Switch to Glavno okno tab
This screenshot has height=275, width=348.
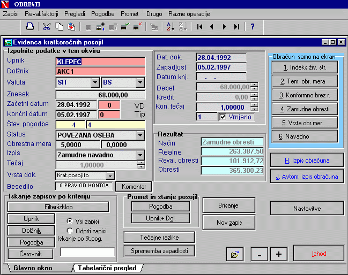[33, 268]
